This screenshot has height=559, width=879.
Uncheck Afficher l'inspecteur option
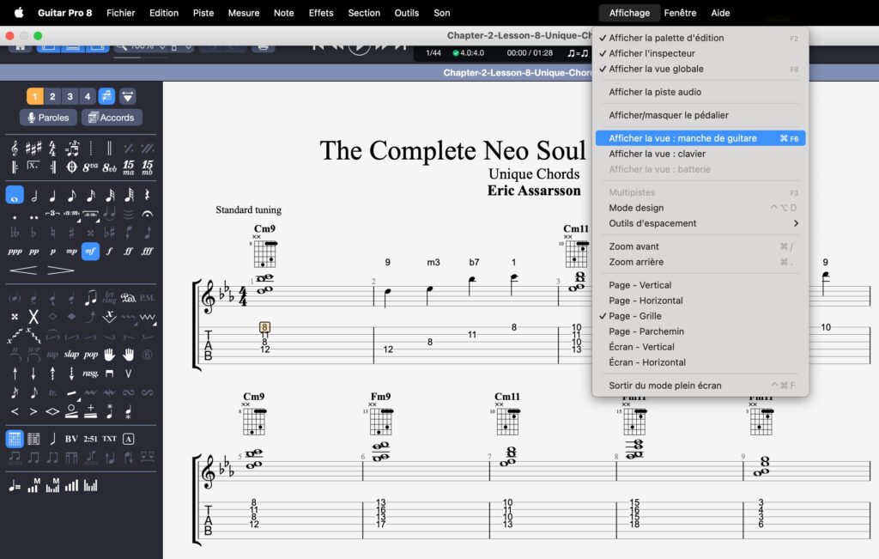pyautogui.click(x=652, y=53)
